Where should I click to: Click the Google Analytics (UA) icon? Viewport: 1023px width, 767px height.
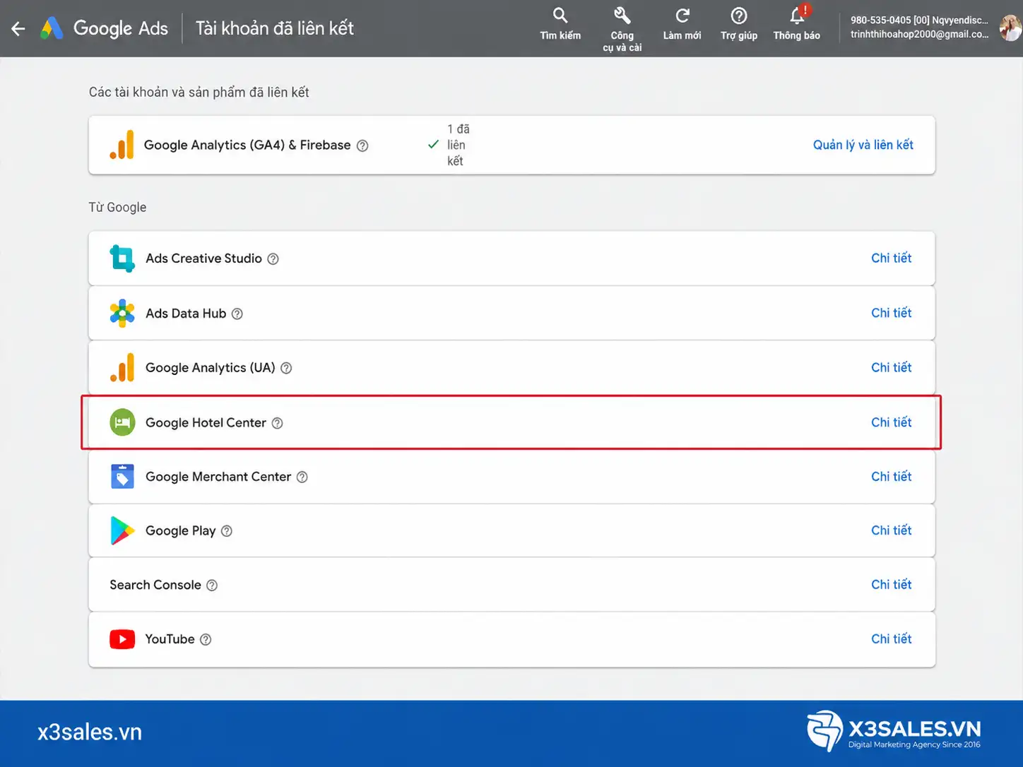coord(122,367)
